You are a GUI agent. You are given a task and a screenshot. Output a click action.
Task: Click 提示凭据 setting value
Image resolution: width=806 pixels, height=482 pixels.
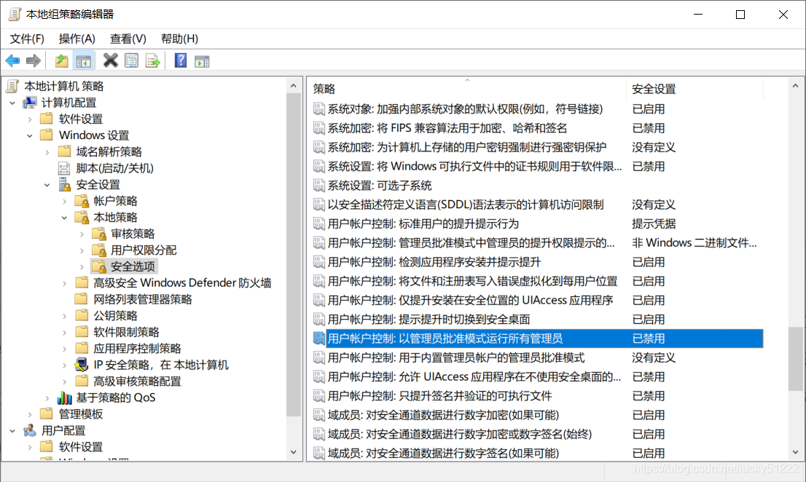pyautogui.click(x=654, y=224)
